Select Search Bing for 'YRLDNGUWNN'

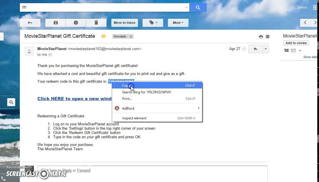157,92
